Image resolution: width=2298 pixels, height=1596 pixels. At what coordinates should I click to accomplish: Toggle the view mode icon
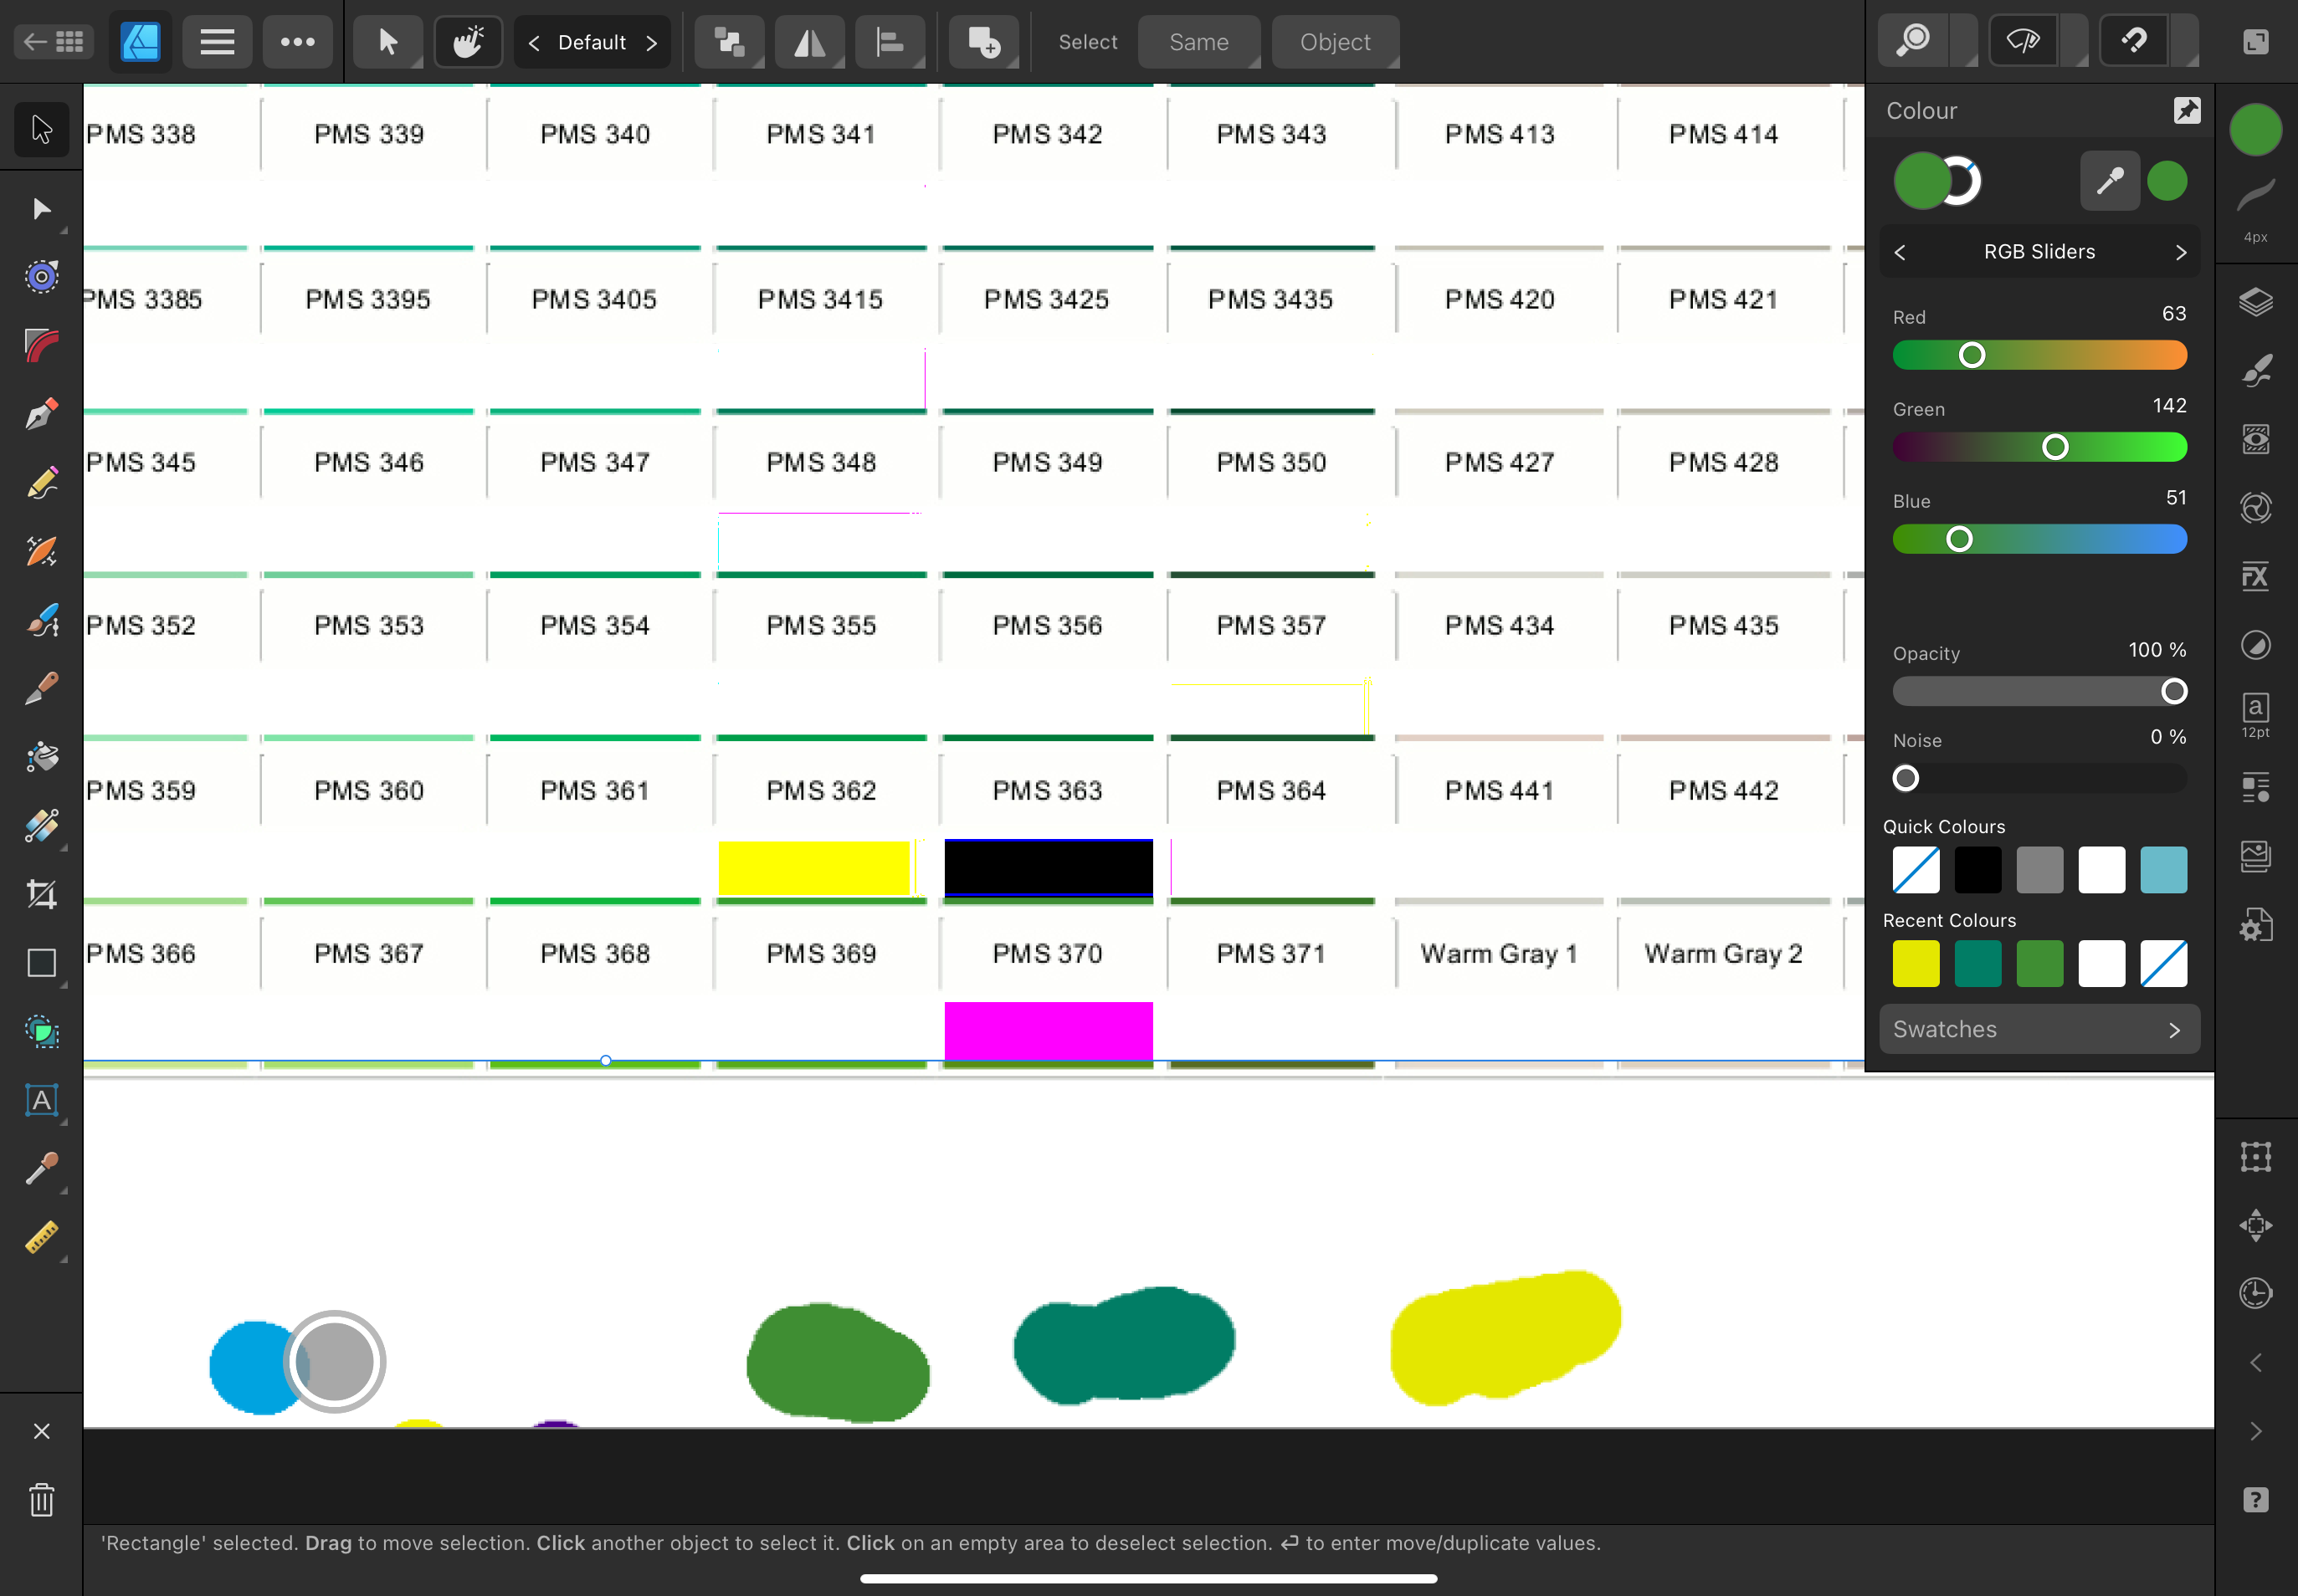(x=2024, y=41)
